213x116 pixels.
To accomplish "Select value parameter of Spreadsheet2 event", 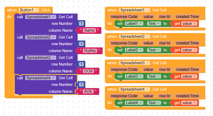I will [148, 43].
